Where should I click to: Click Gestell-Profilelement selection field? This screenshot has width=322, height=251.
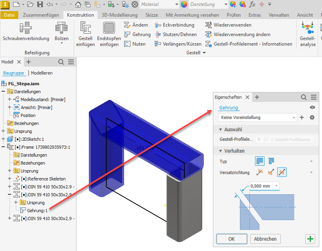click(x=285, y=139)
